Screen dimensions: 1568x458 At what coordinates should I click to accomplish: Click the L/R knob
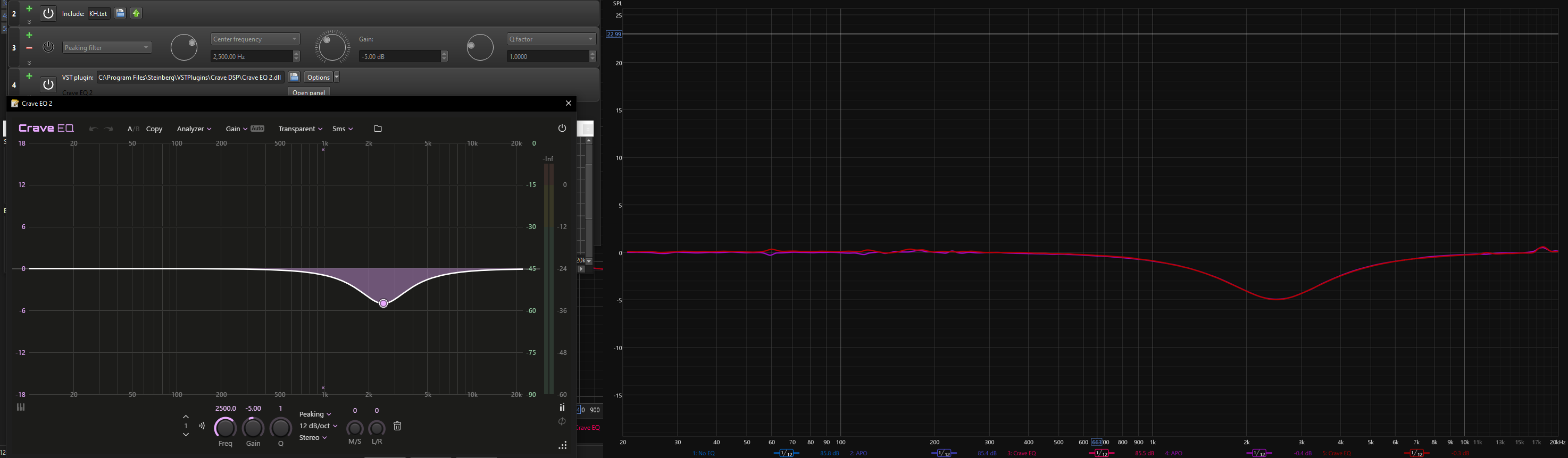pyautogui.click(x=377, y=428)
